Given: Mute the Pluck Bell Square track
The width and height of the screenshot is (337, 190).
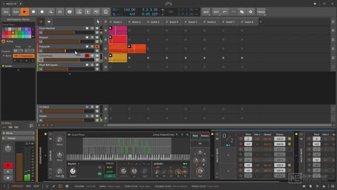Looking at the screenshot, I should 97,65.
